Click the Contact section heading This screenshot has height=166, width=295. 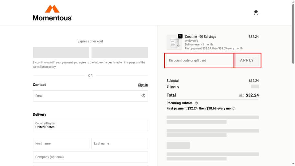[x=39, y=85]
